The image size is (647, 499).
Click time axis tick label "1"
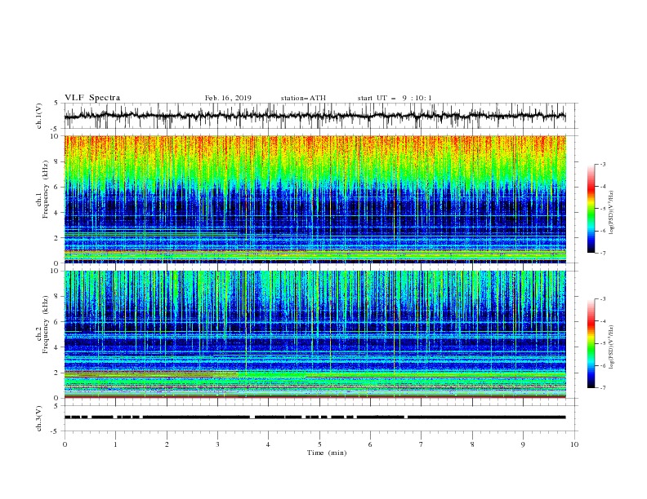pos(115,444)
